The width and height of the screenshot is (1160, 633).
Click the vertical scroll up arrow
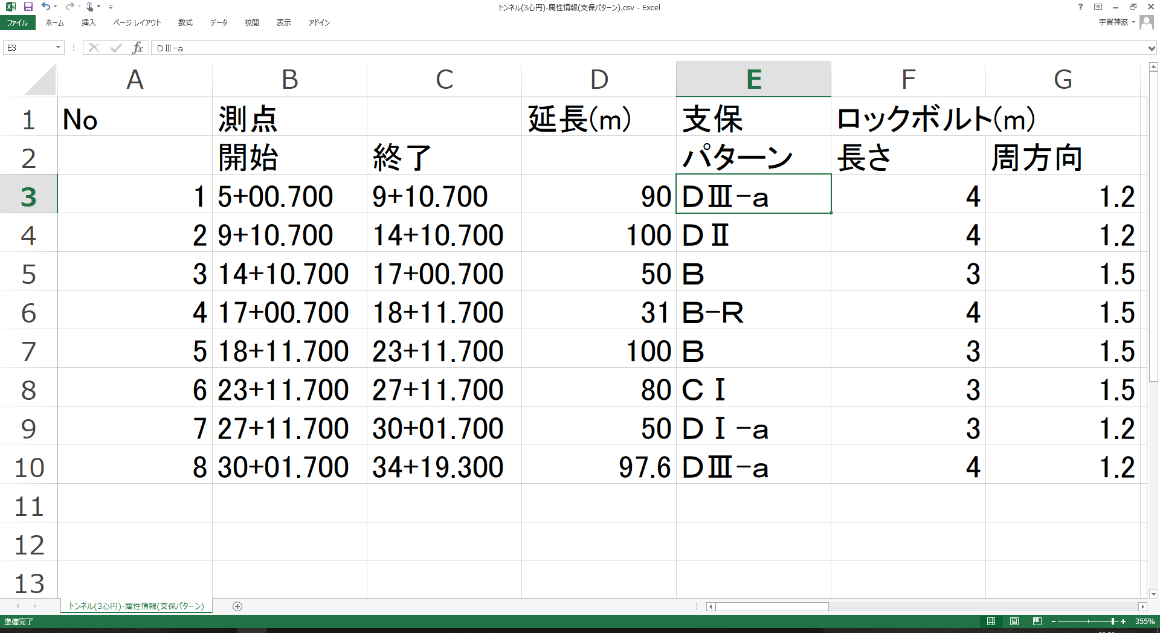click(1153, 67)
